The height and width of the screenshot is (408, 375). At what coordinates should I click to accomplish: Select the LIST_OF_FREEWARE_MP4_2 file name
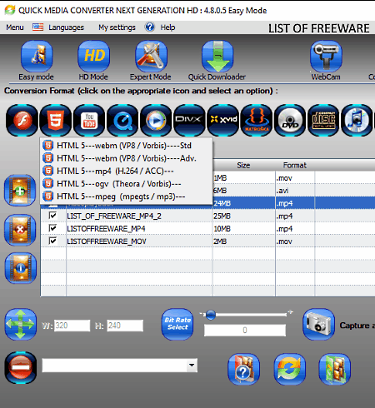pyautogui.click(x=114, y=216)
